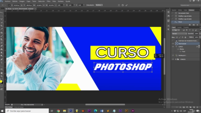Viewport: 201px width, 113px height.
Task: Toggle Quick Mask mode
Action: 2,86
